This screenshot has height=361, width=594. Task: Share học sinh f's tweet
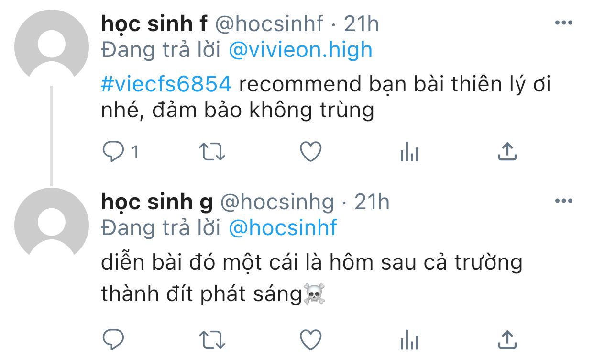(507, 151)
